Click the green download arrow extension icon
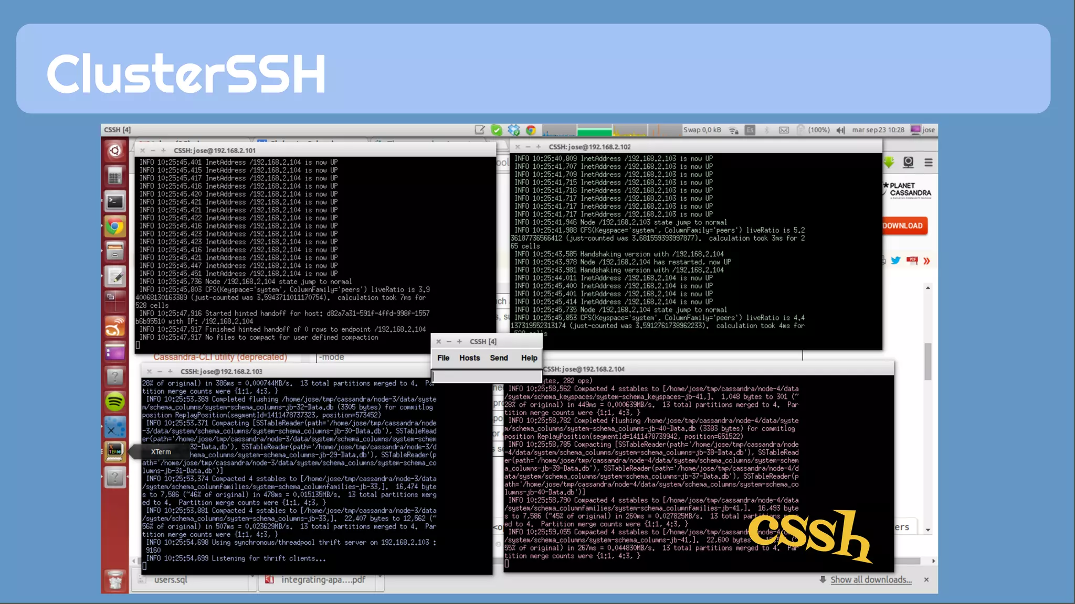Viewport: 1075px width, 604px height. (x=889, y=163)
